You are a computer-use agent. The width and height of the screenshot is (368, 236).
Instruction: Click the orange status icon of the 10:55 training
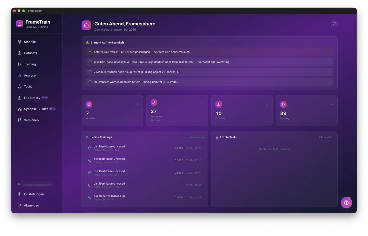[x=90, y=185]
